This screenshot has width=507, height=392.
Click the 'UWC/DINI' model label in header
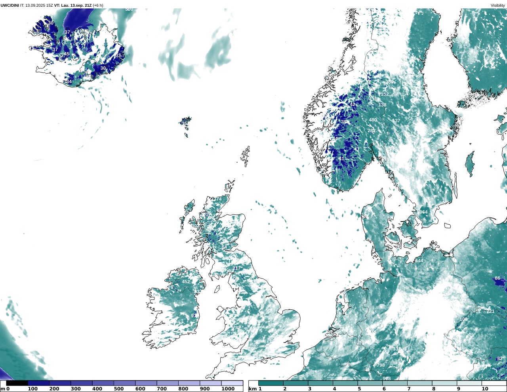[10, 6]
